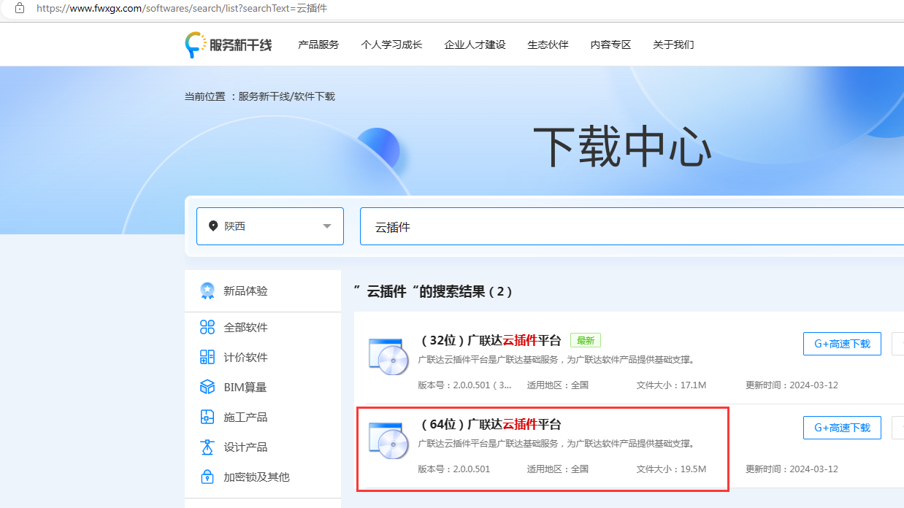Click the search box containing 云插件
Image resolution: width=904 pixels, height=508 pixels.
point(632,226)
